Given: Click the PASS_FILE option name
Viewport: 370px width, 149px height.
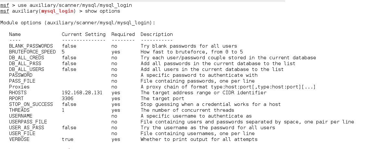Looking at the screenshot, I should [22, 81].
